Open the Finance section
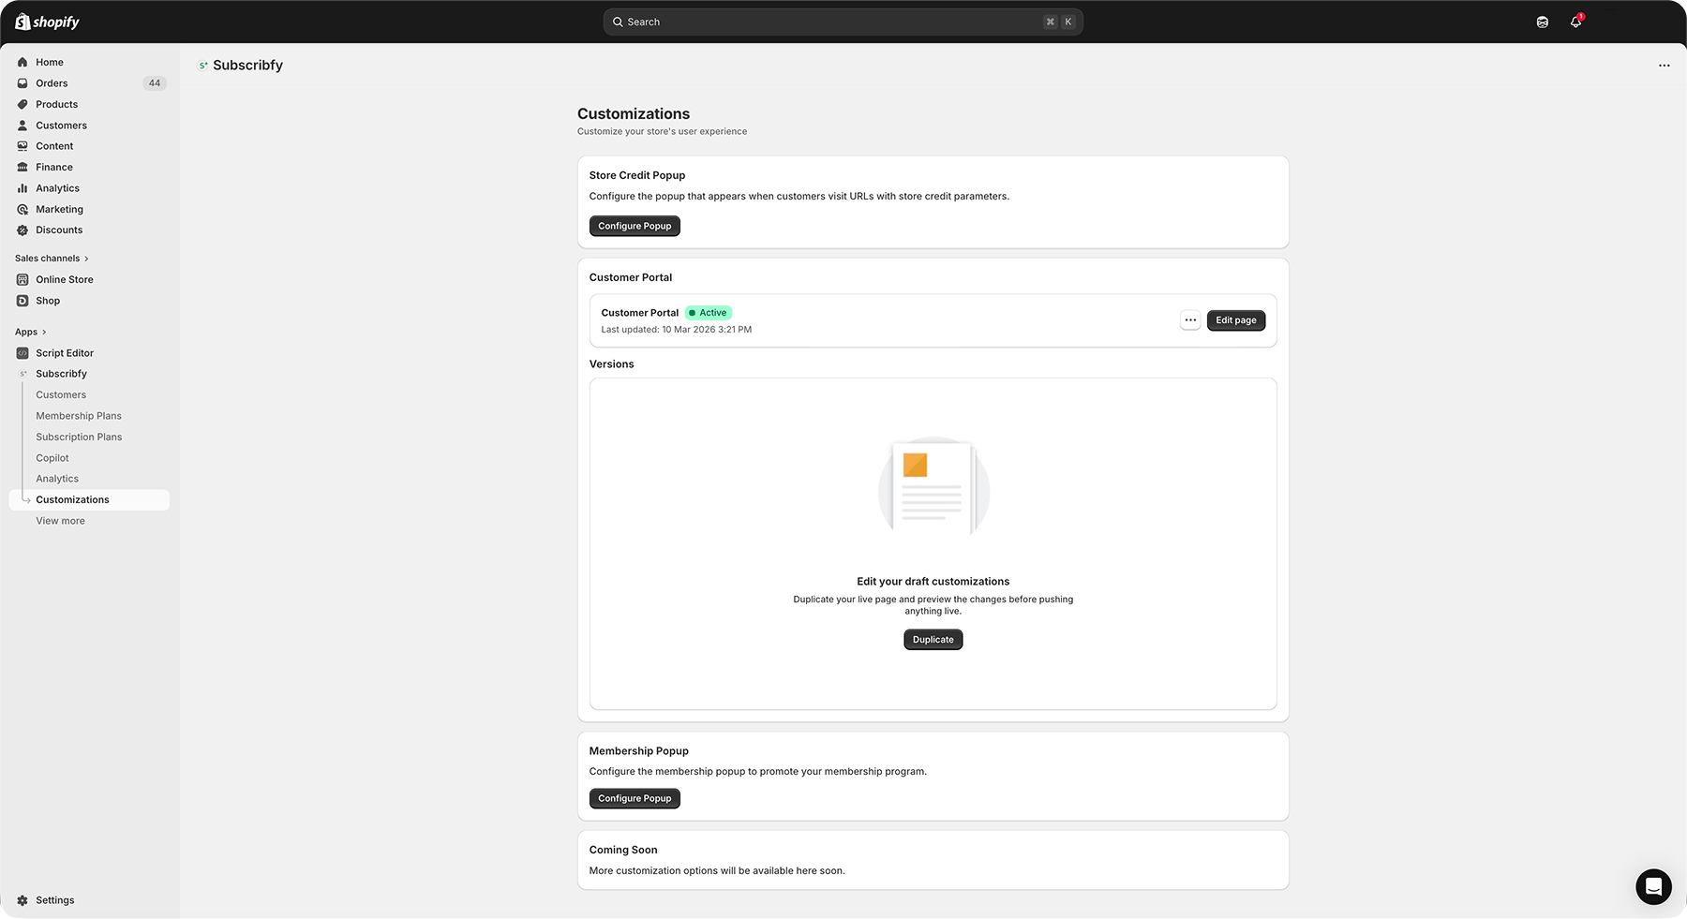 pyautogui.click(x=53, y=167)
